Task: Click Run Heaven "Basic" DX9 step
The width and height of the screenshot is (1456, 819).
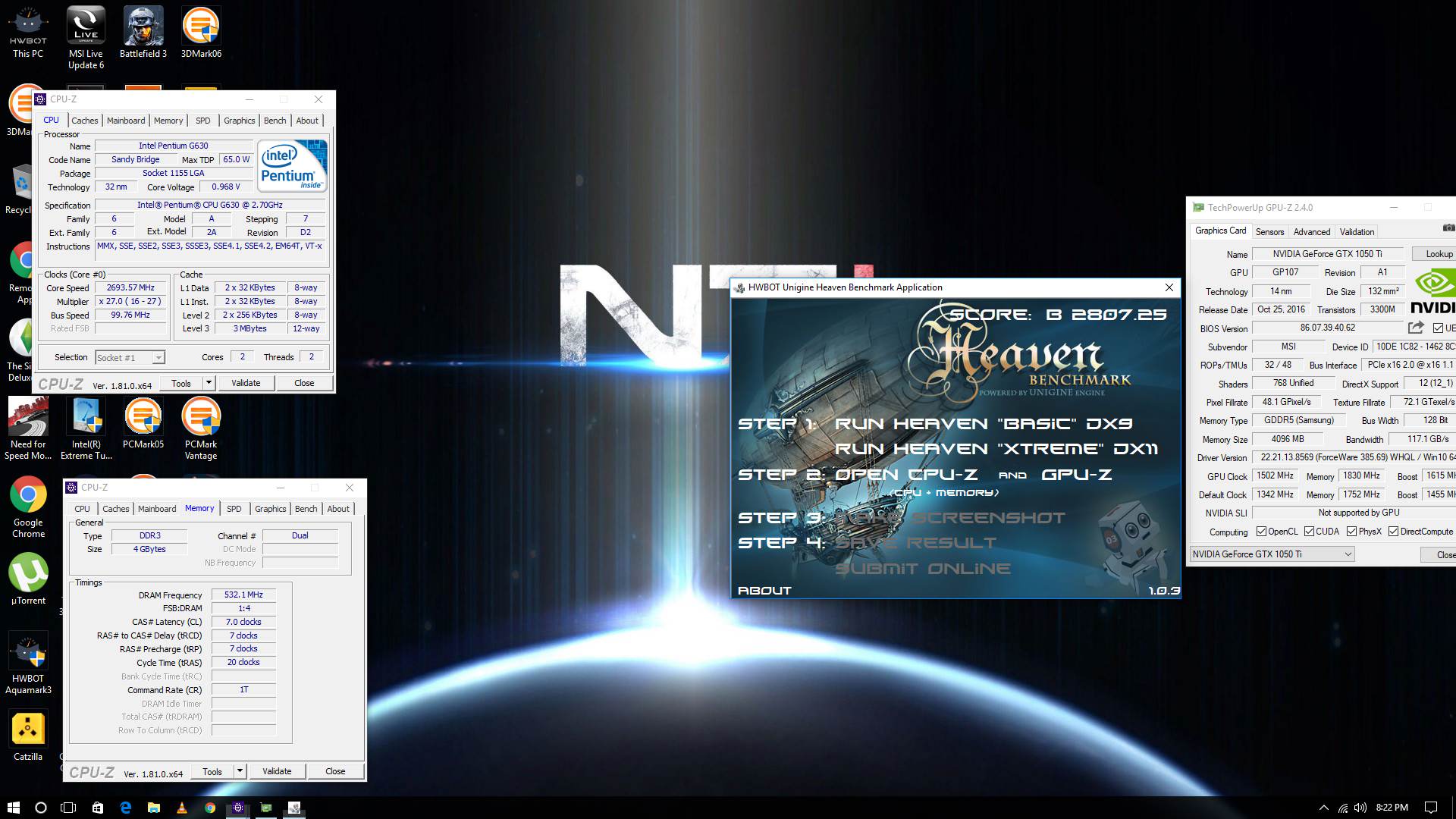Action: tap(984, 424)
